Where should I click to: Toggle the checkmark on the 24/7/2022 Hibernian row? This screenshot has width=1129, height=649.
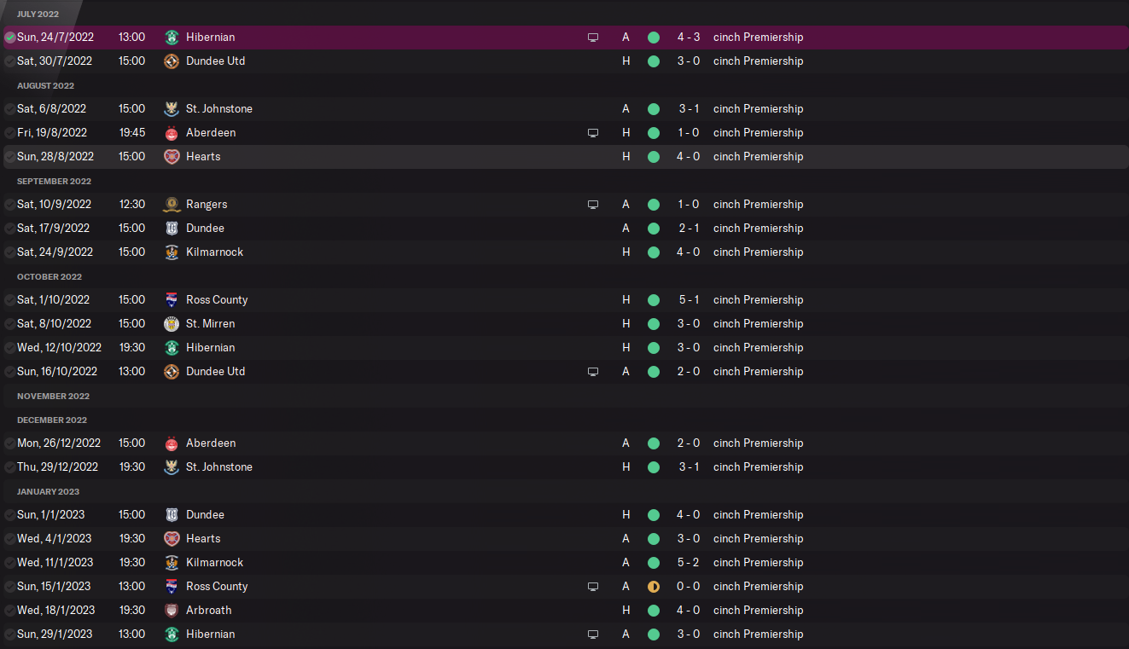(9, 38)
